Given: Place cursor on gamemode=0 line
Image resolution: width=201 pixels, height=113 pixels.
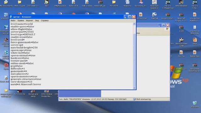Looking at the screenshot, I should (x=19, y=71).
